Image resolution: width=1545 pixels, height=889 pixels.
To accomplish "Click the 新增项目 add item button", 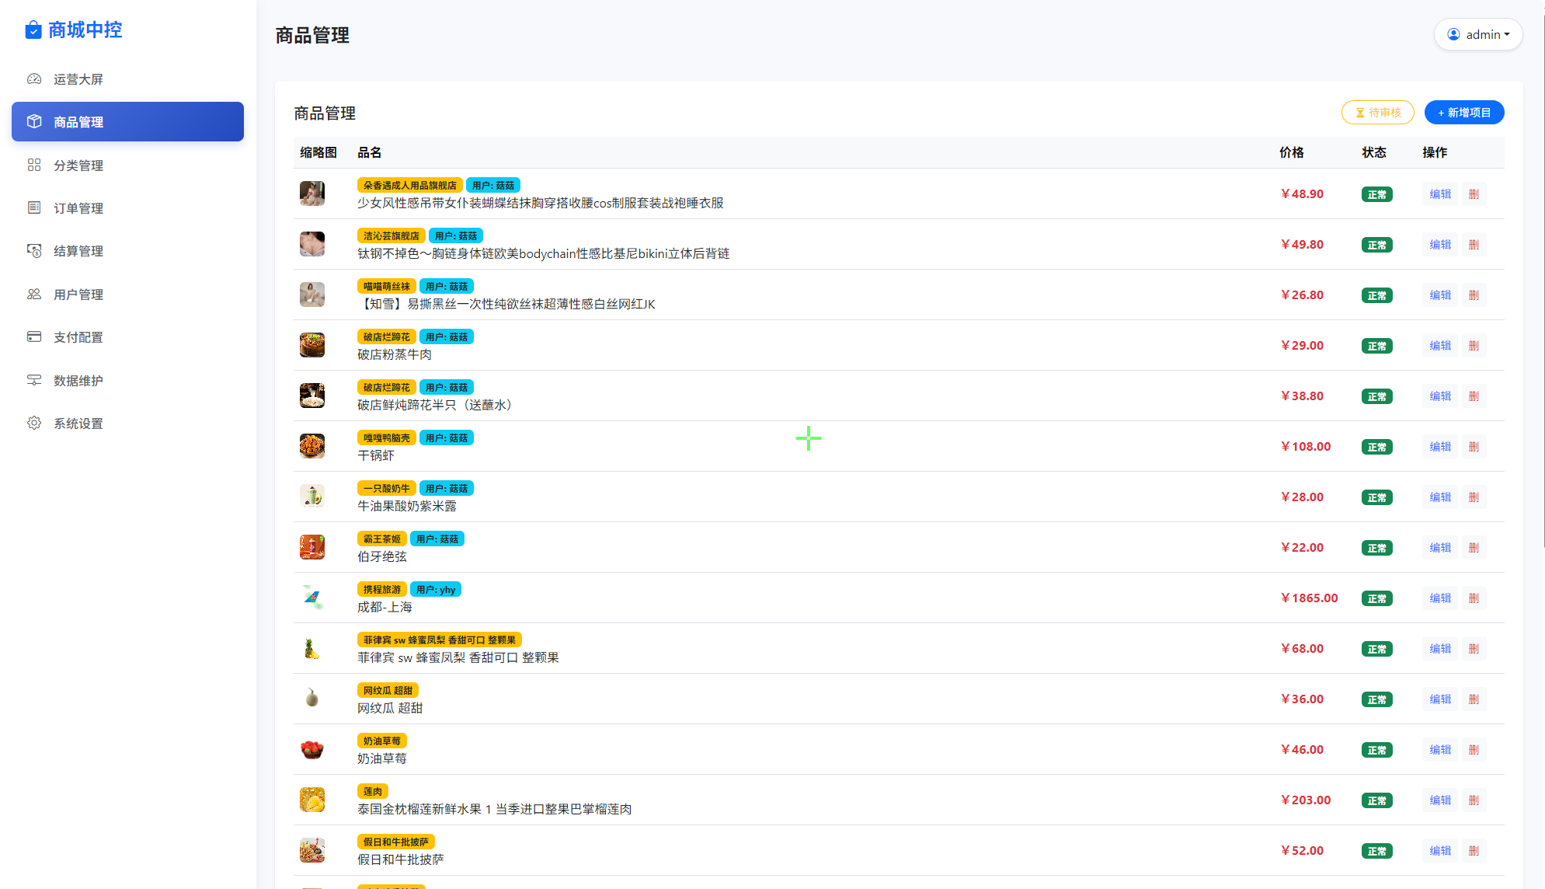I will (x=1463, y=112).
